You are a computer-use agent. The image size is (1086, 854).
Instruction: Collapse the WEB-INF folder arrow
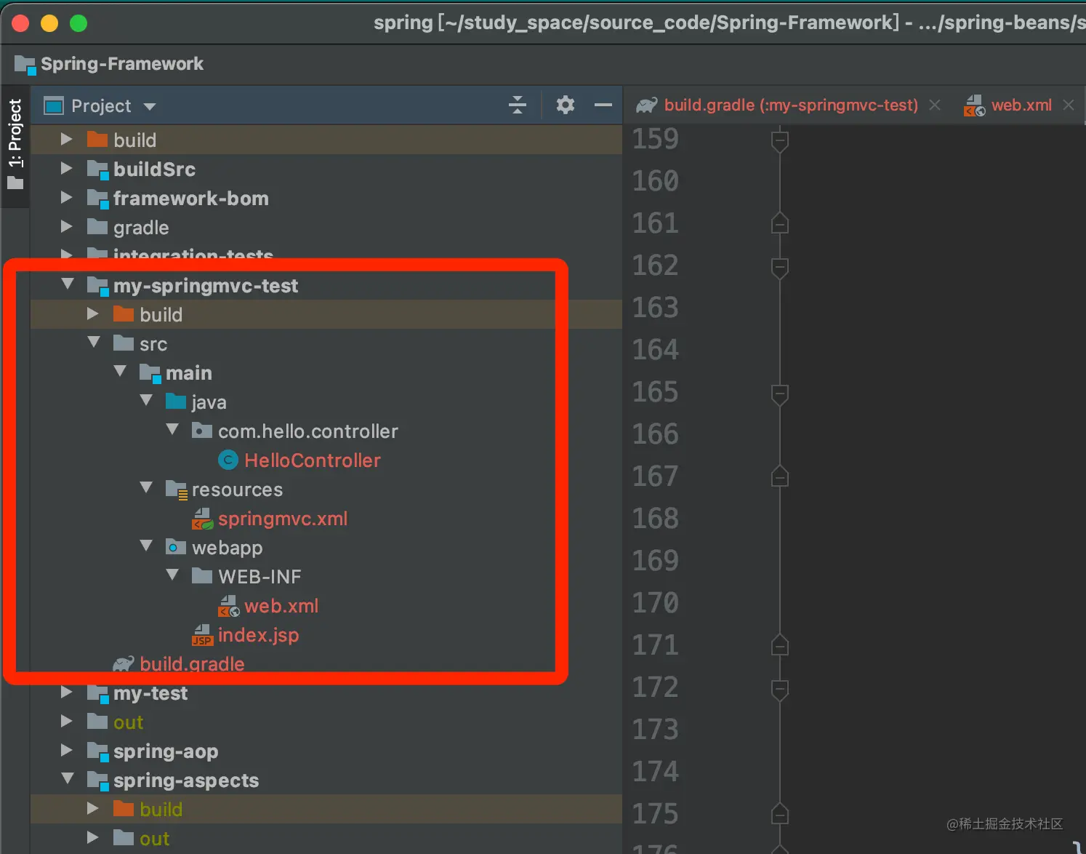[172, 575]
